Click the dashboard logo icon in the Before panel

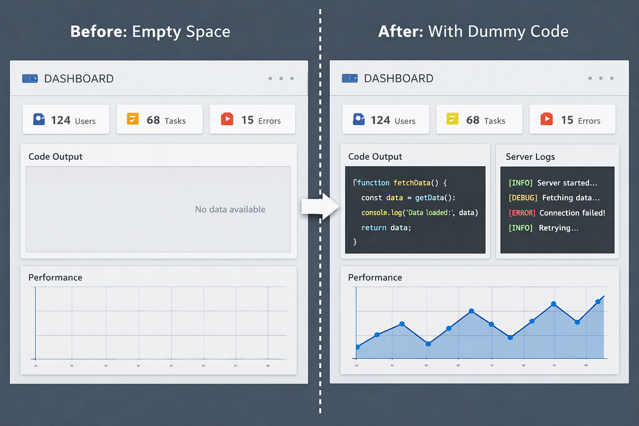(x=30, y=79)
